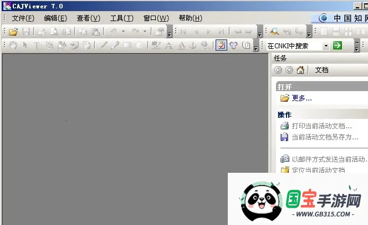Viewport: 368px width, 225px height.
Task: Click 当前活动文档另存为... link
Action: pos(325,137)
